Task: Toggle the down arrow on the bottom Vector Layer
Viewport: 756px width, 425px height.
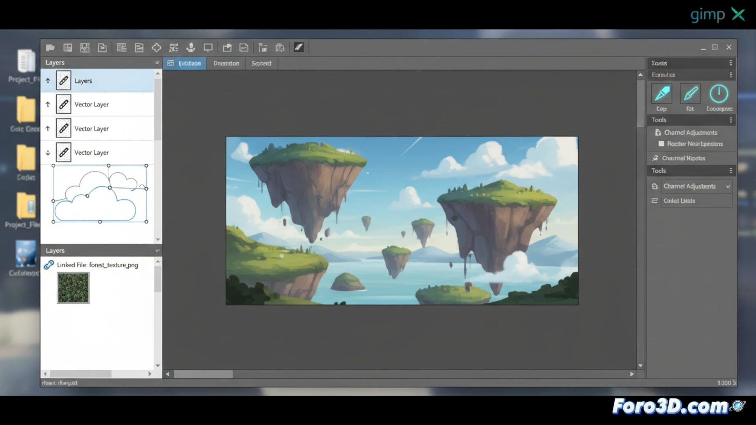Action: (x=48, y=152)
